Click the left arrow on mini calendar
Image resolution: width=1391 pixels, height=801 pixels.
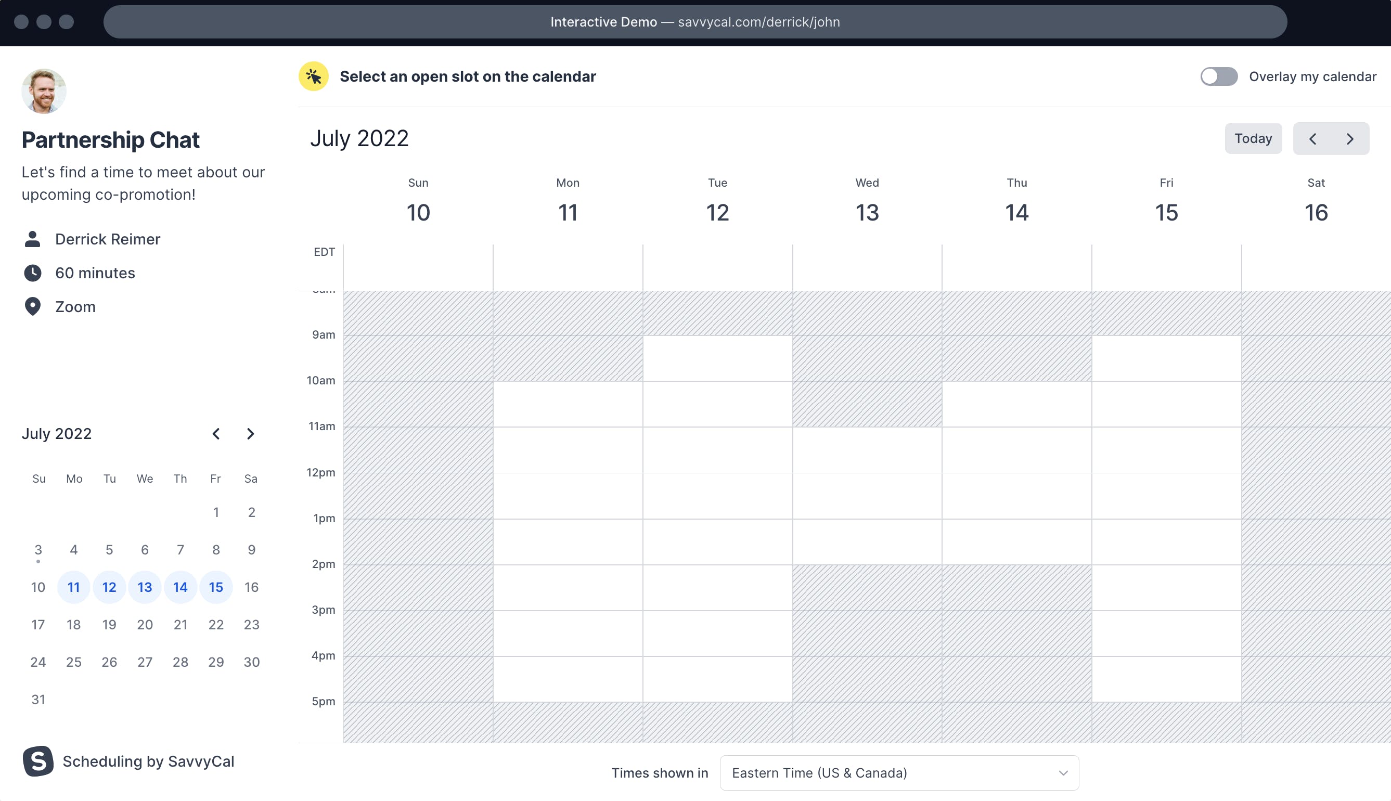pos(217,433)
